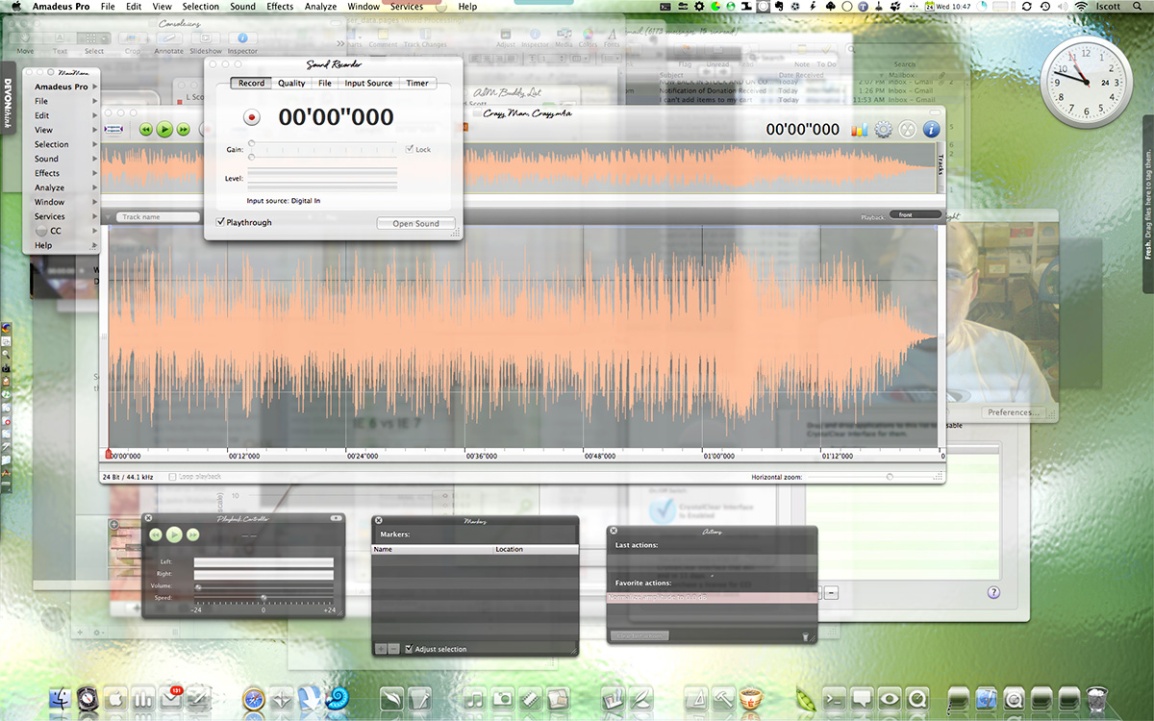Start recording with the red Record button
Screen dimensions: 1154x721
[x=252, y=117]
